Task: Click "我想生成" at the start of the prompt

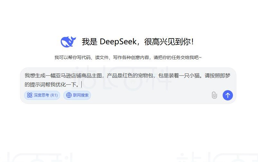Action: point(35,76)
